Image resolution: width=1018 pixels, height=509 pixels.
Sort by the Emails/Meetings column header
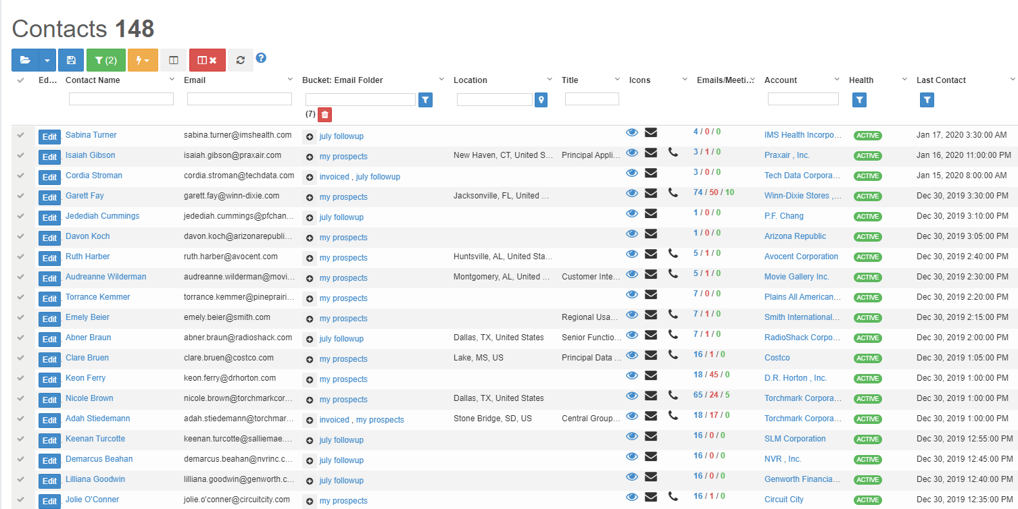tap(724, 80)
